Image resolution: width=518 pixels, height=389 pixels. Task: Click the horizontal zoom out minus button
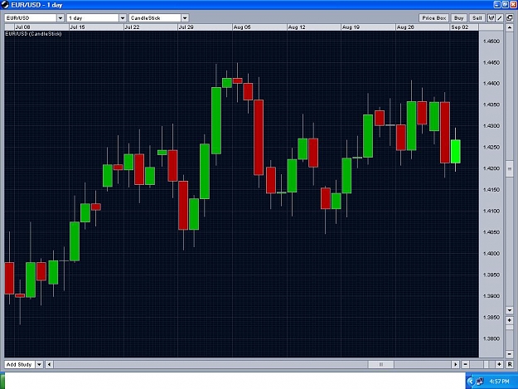pos(466,365)
